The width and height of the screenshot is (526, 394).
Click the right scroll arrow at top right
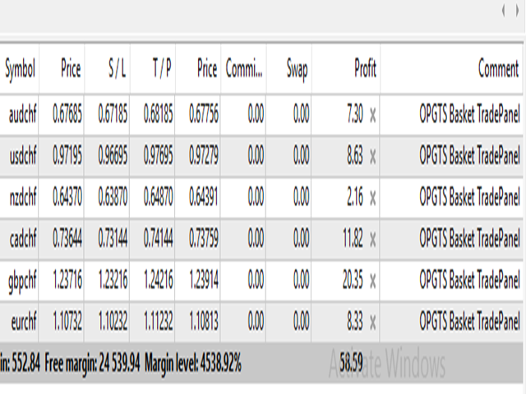tap(517, 11)
